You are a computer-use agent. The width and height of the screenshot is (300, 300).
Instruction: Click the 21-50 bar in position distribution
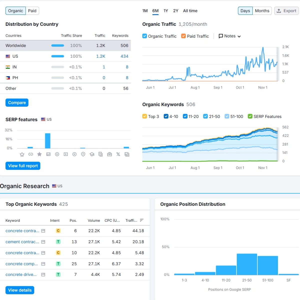[247, 264]
